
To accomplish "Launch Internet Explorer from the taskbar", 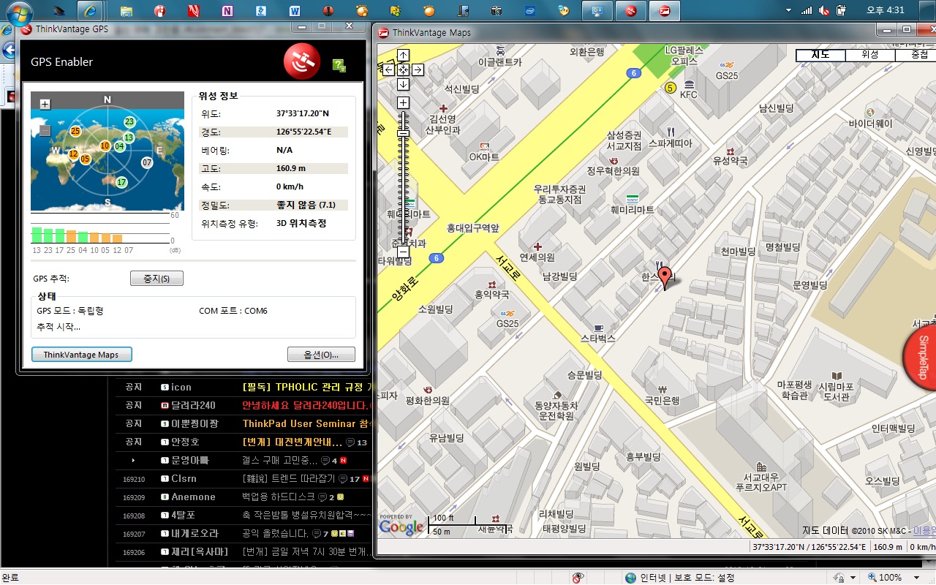I will [91, 11].
